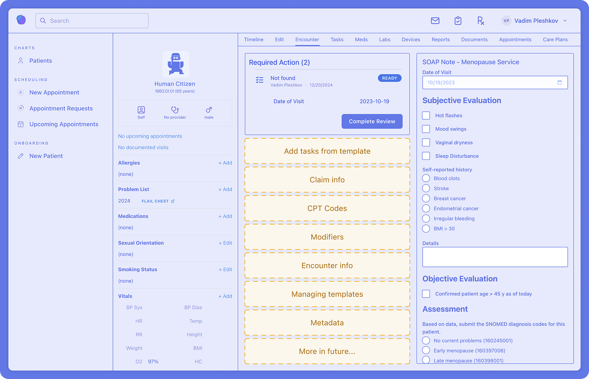This screenshot has height=379, width=589.
Task: Click the Rx prescription icon
Action: [x=481, y=20]
